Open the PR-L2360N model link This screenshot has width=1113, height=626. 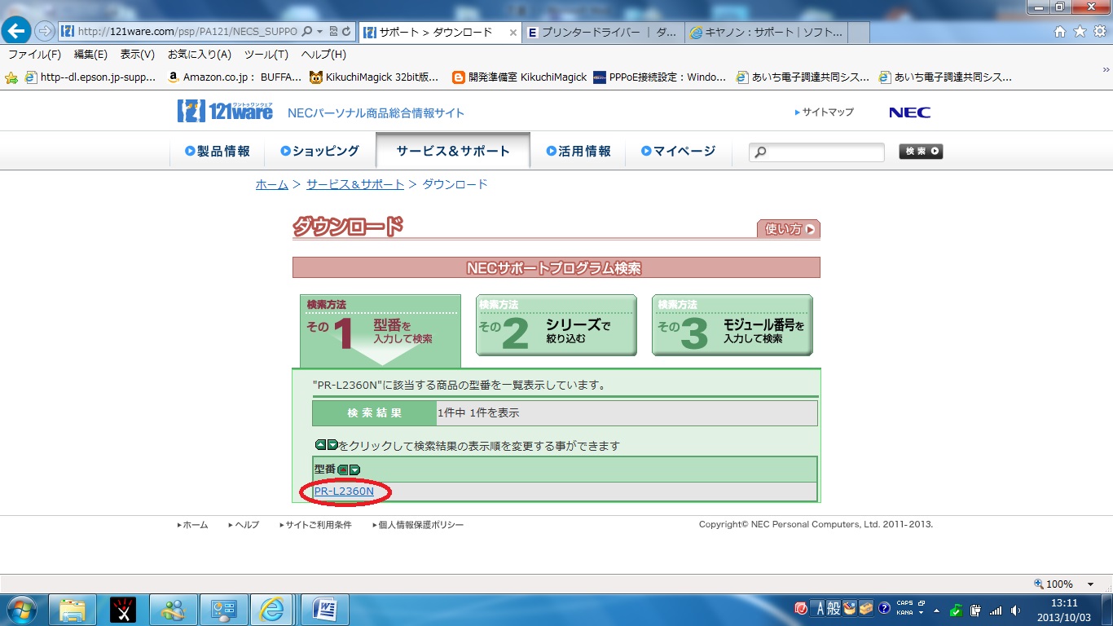tap(344, 492)
